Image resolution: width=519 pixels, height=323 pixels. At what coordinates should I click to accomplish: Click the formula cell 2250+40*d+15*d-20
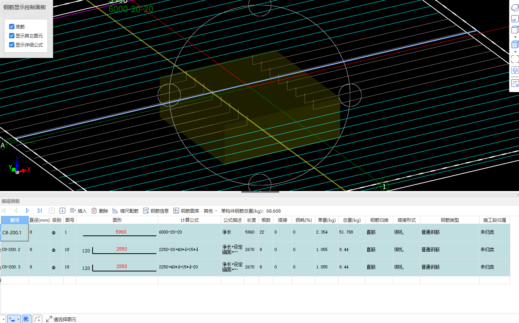point(190,267)
